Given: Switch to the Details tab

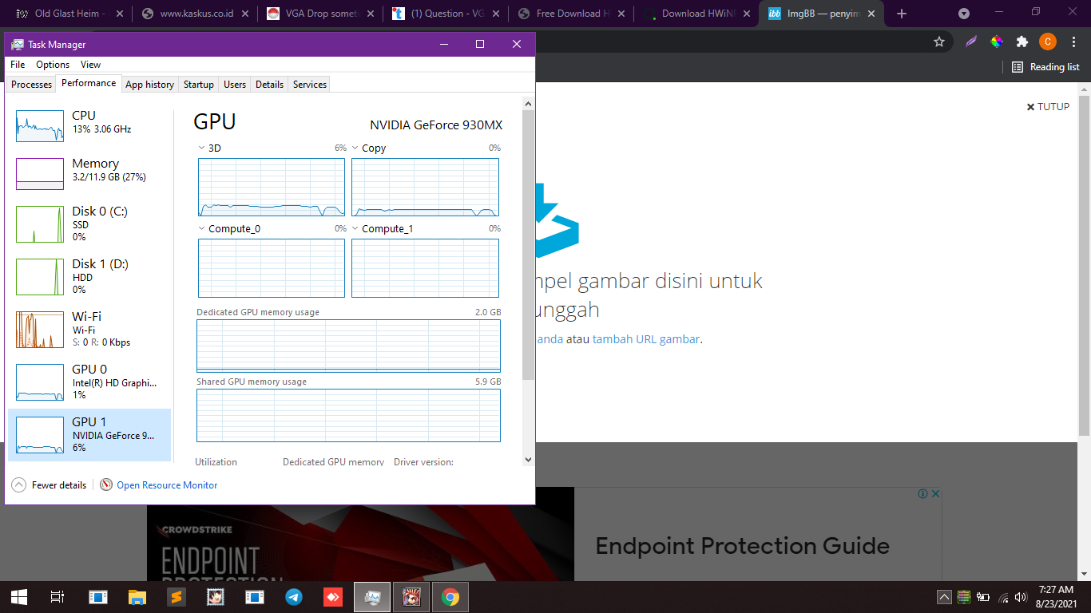Looking at the screenshot, I should (x=269, y=85).
